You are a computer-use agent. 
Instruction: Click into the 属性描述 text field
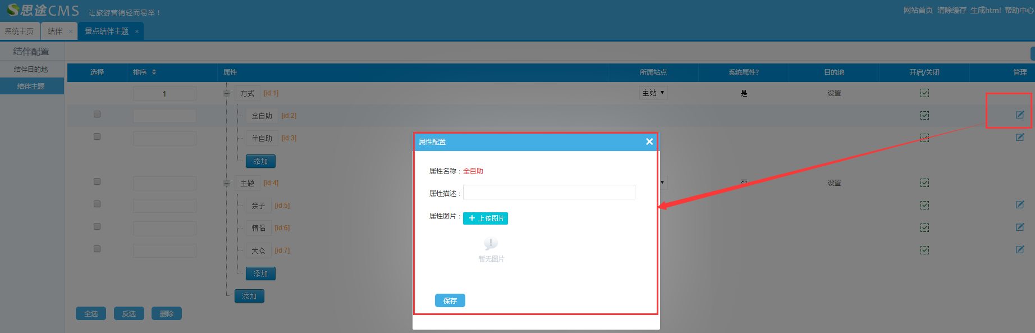549,193
